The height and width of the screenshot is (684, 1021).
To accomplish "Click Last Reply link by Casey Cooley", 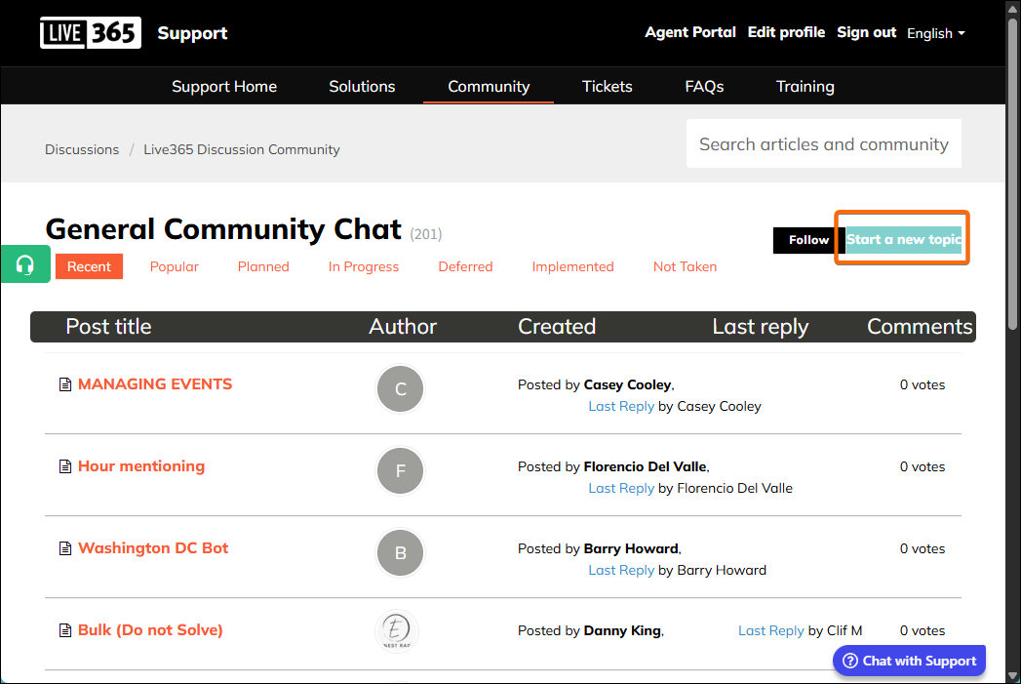I will point(621,407).
